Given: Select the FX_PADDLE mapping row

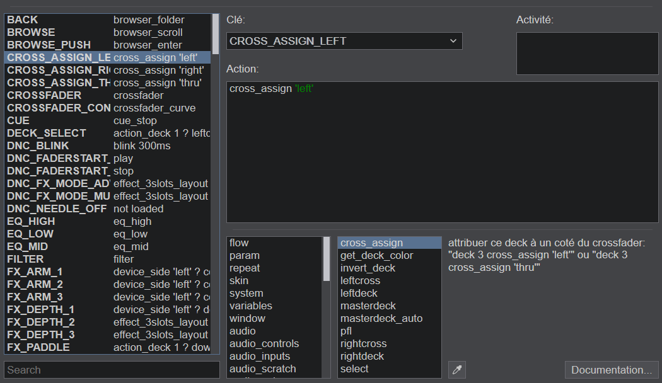Looking at the screenshot, I should [x=108, y=348].
